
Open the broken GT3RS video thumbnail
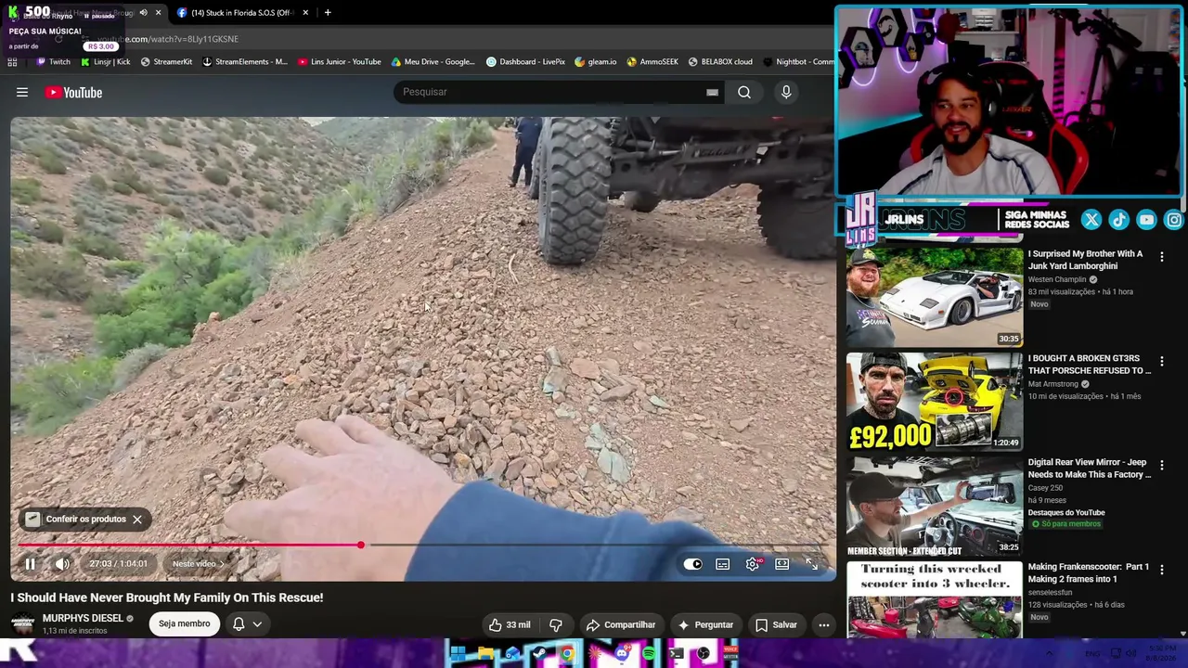[935, 402]
